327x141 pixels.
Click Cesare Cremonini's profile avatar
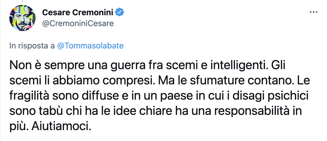22,18
